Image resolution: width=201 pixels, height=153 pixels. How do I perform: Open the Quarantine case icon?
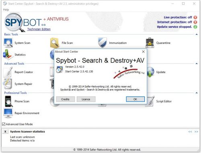(150, 43)
